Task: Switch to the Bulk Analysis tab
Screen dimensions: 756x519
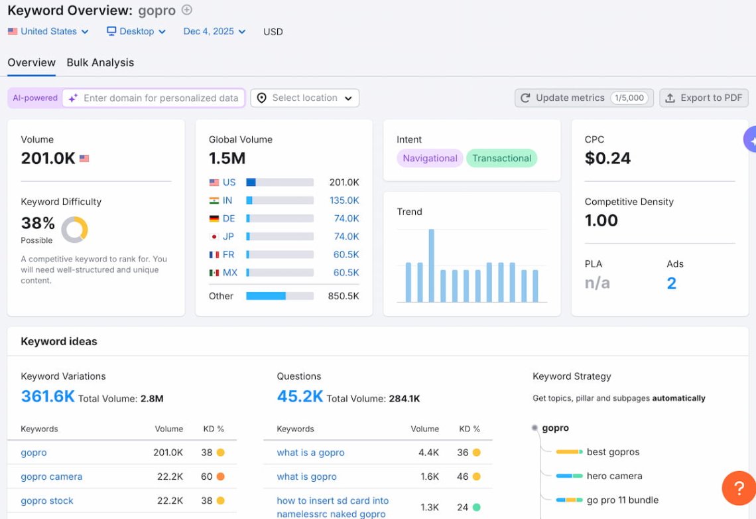Action: tap(100, 62)
